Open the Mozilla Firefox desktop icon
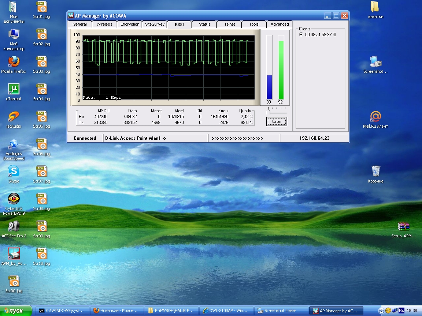422x316 pixels. [14, 61]
